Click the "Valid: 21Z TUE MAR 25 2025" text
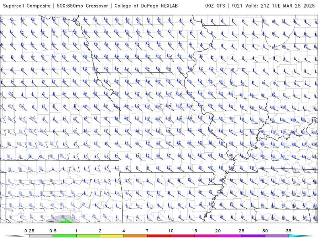 tap(280, 6)
